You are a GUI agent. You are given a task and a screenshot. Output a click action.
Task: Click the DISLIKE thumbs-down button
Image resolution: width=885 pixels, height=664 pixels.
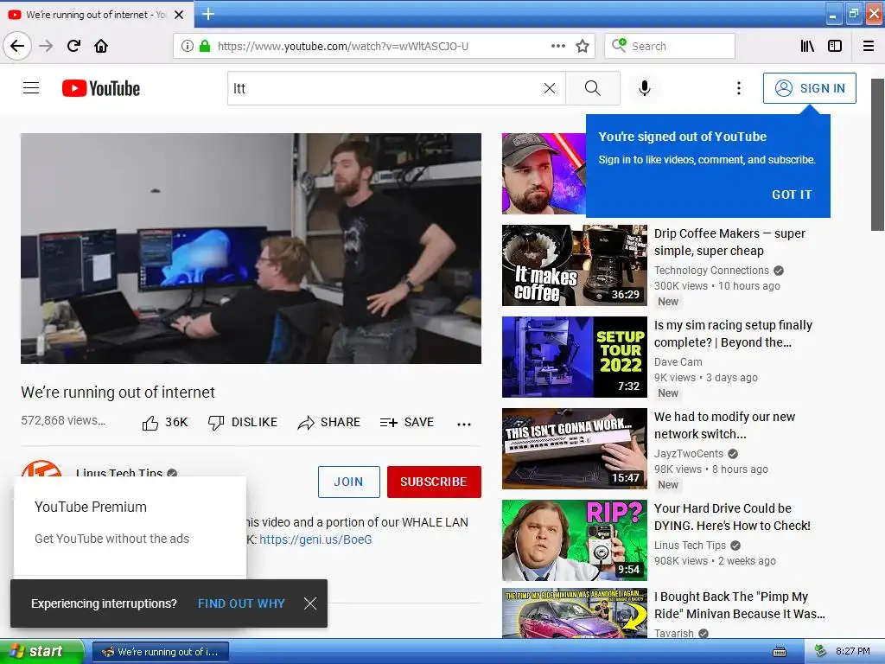coord(243,422)
